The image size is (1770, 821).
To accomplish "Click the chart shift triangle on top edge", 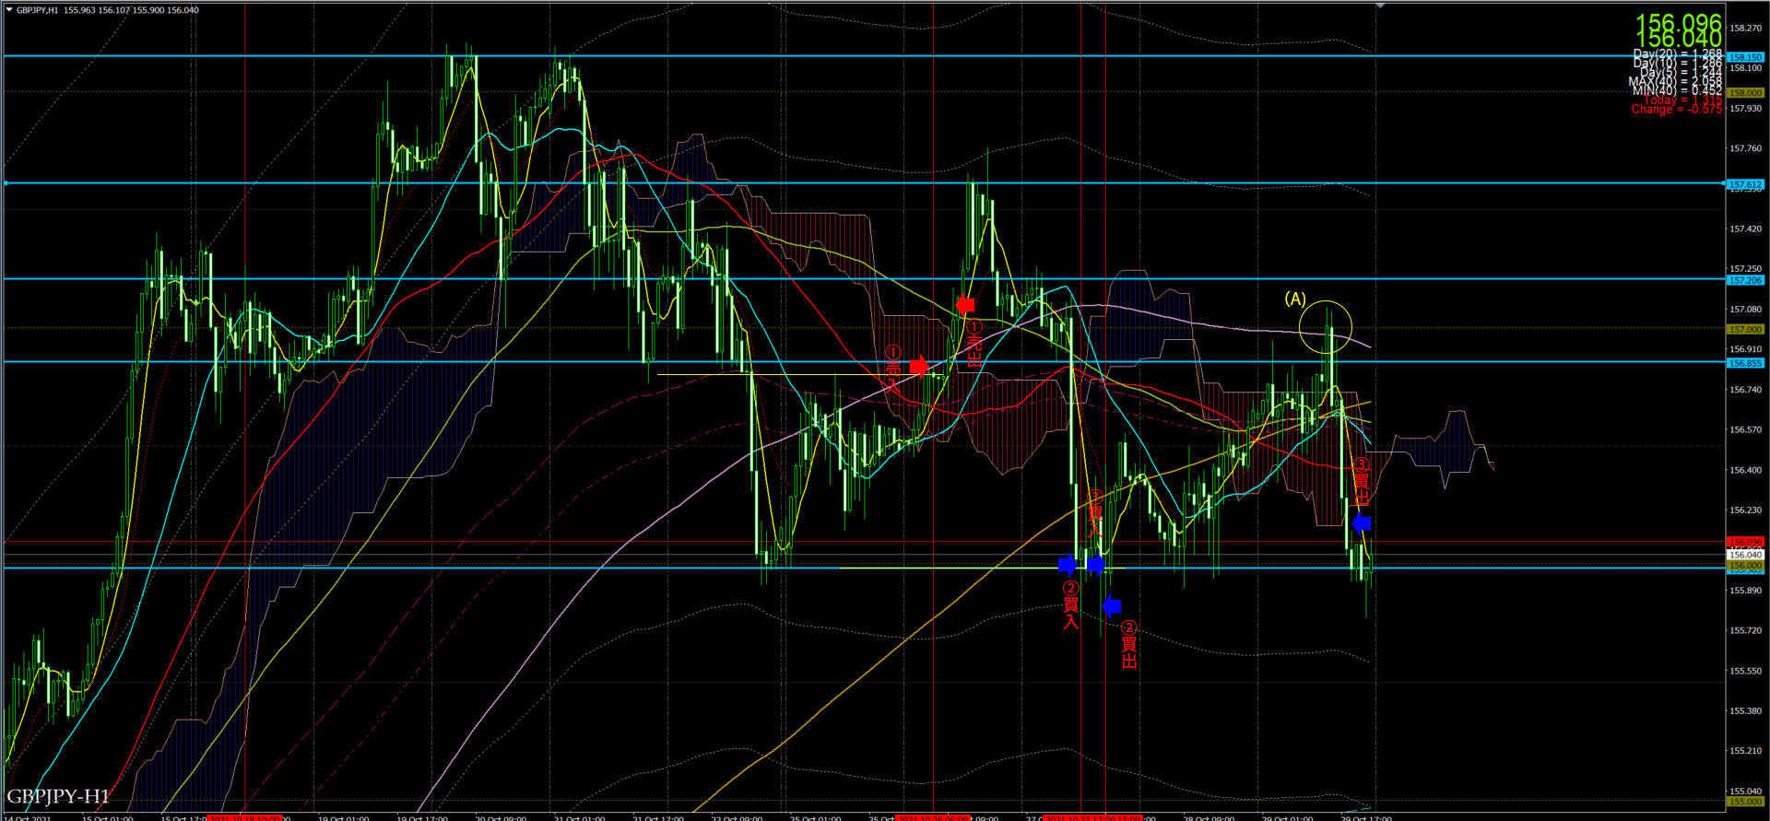I will (1380, 6).
